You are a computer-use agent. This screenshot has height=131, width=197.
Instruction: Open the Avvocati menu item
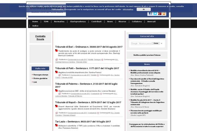[151, 22]
